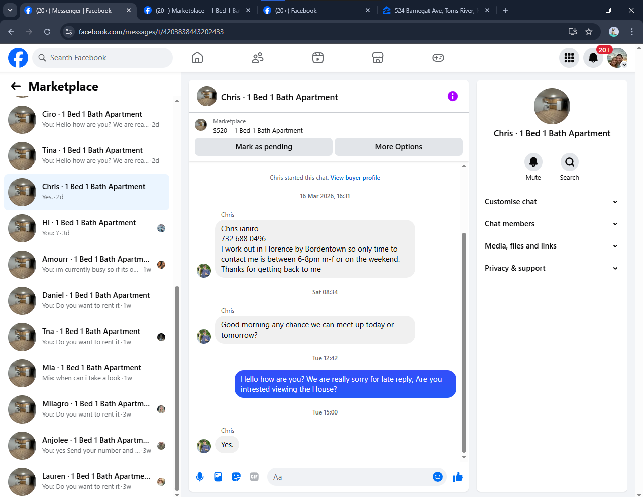
Task: Open Milagro's apartment conversation
Action: [x=86, y=409]
